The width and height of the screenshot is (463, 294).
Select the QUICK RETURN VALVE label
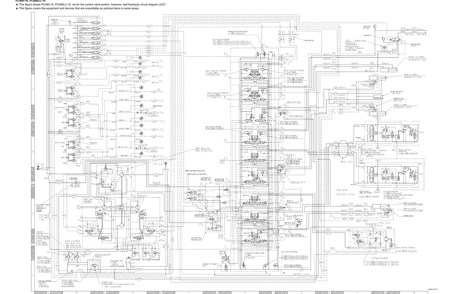(296, 116)
